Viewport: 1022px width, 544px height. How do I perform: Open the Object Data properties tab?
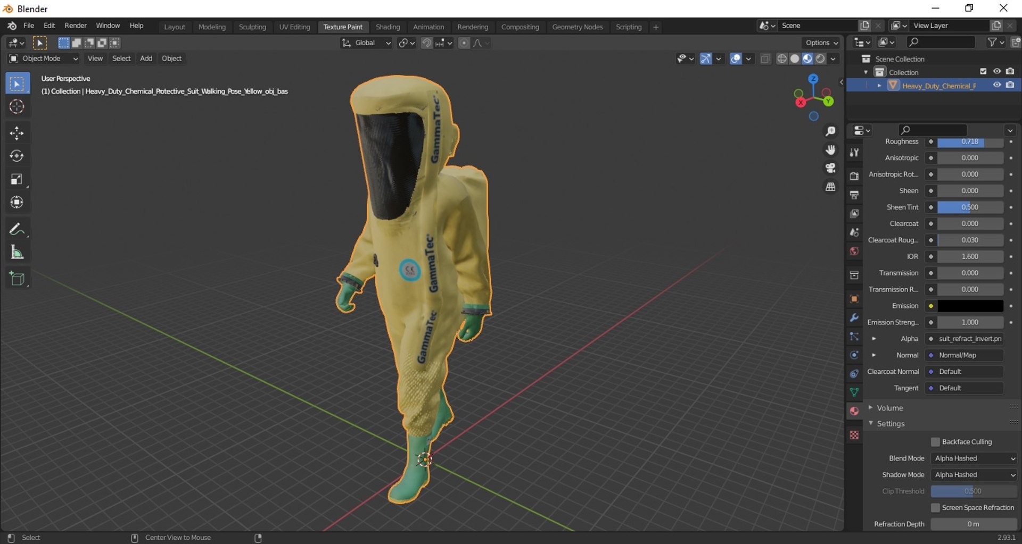[x=854, y=392]
